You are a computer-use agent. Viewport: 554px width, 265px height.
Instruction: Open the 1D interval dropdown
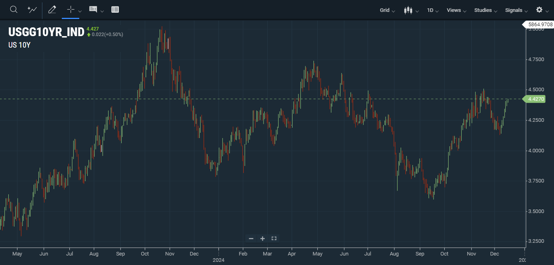pos(433,10)
